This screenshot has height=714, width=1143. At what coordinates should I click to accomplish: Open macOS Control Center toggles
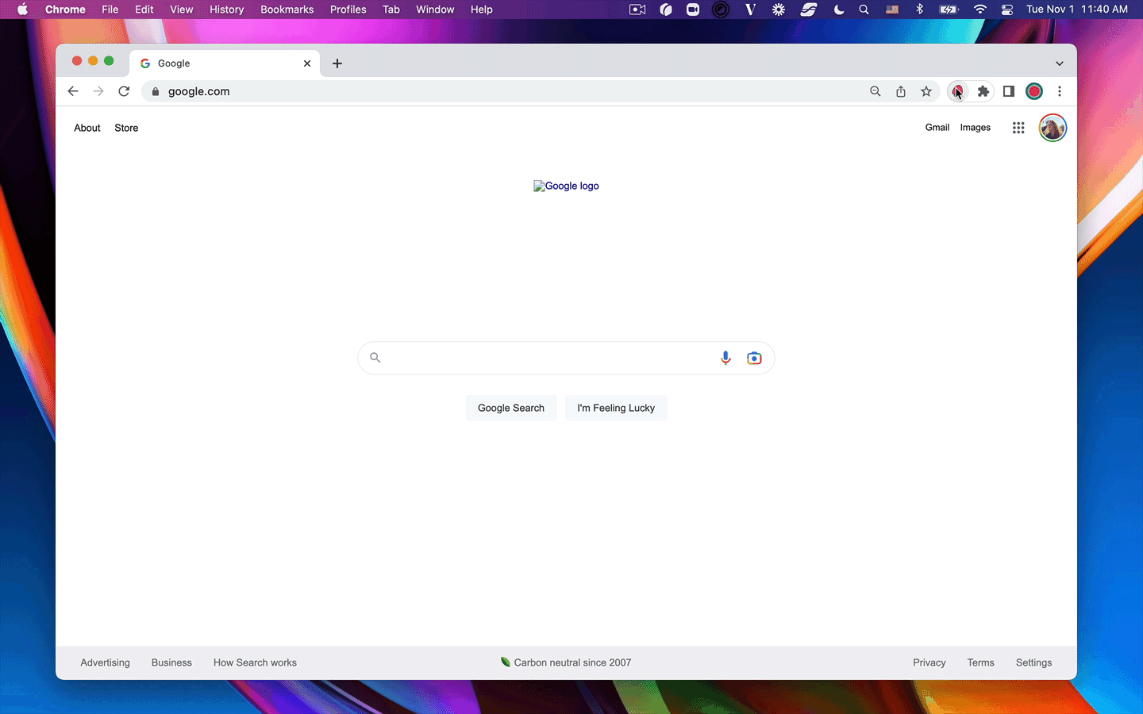point(1007,10)
